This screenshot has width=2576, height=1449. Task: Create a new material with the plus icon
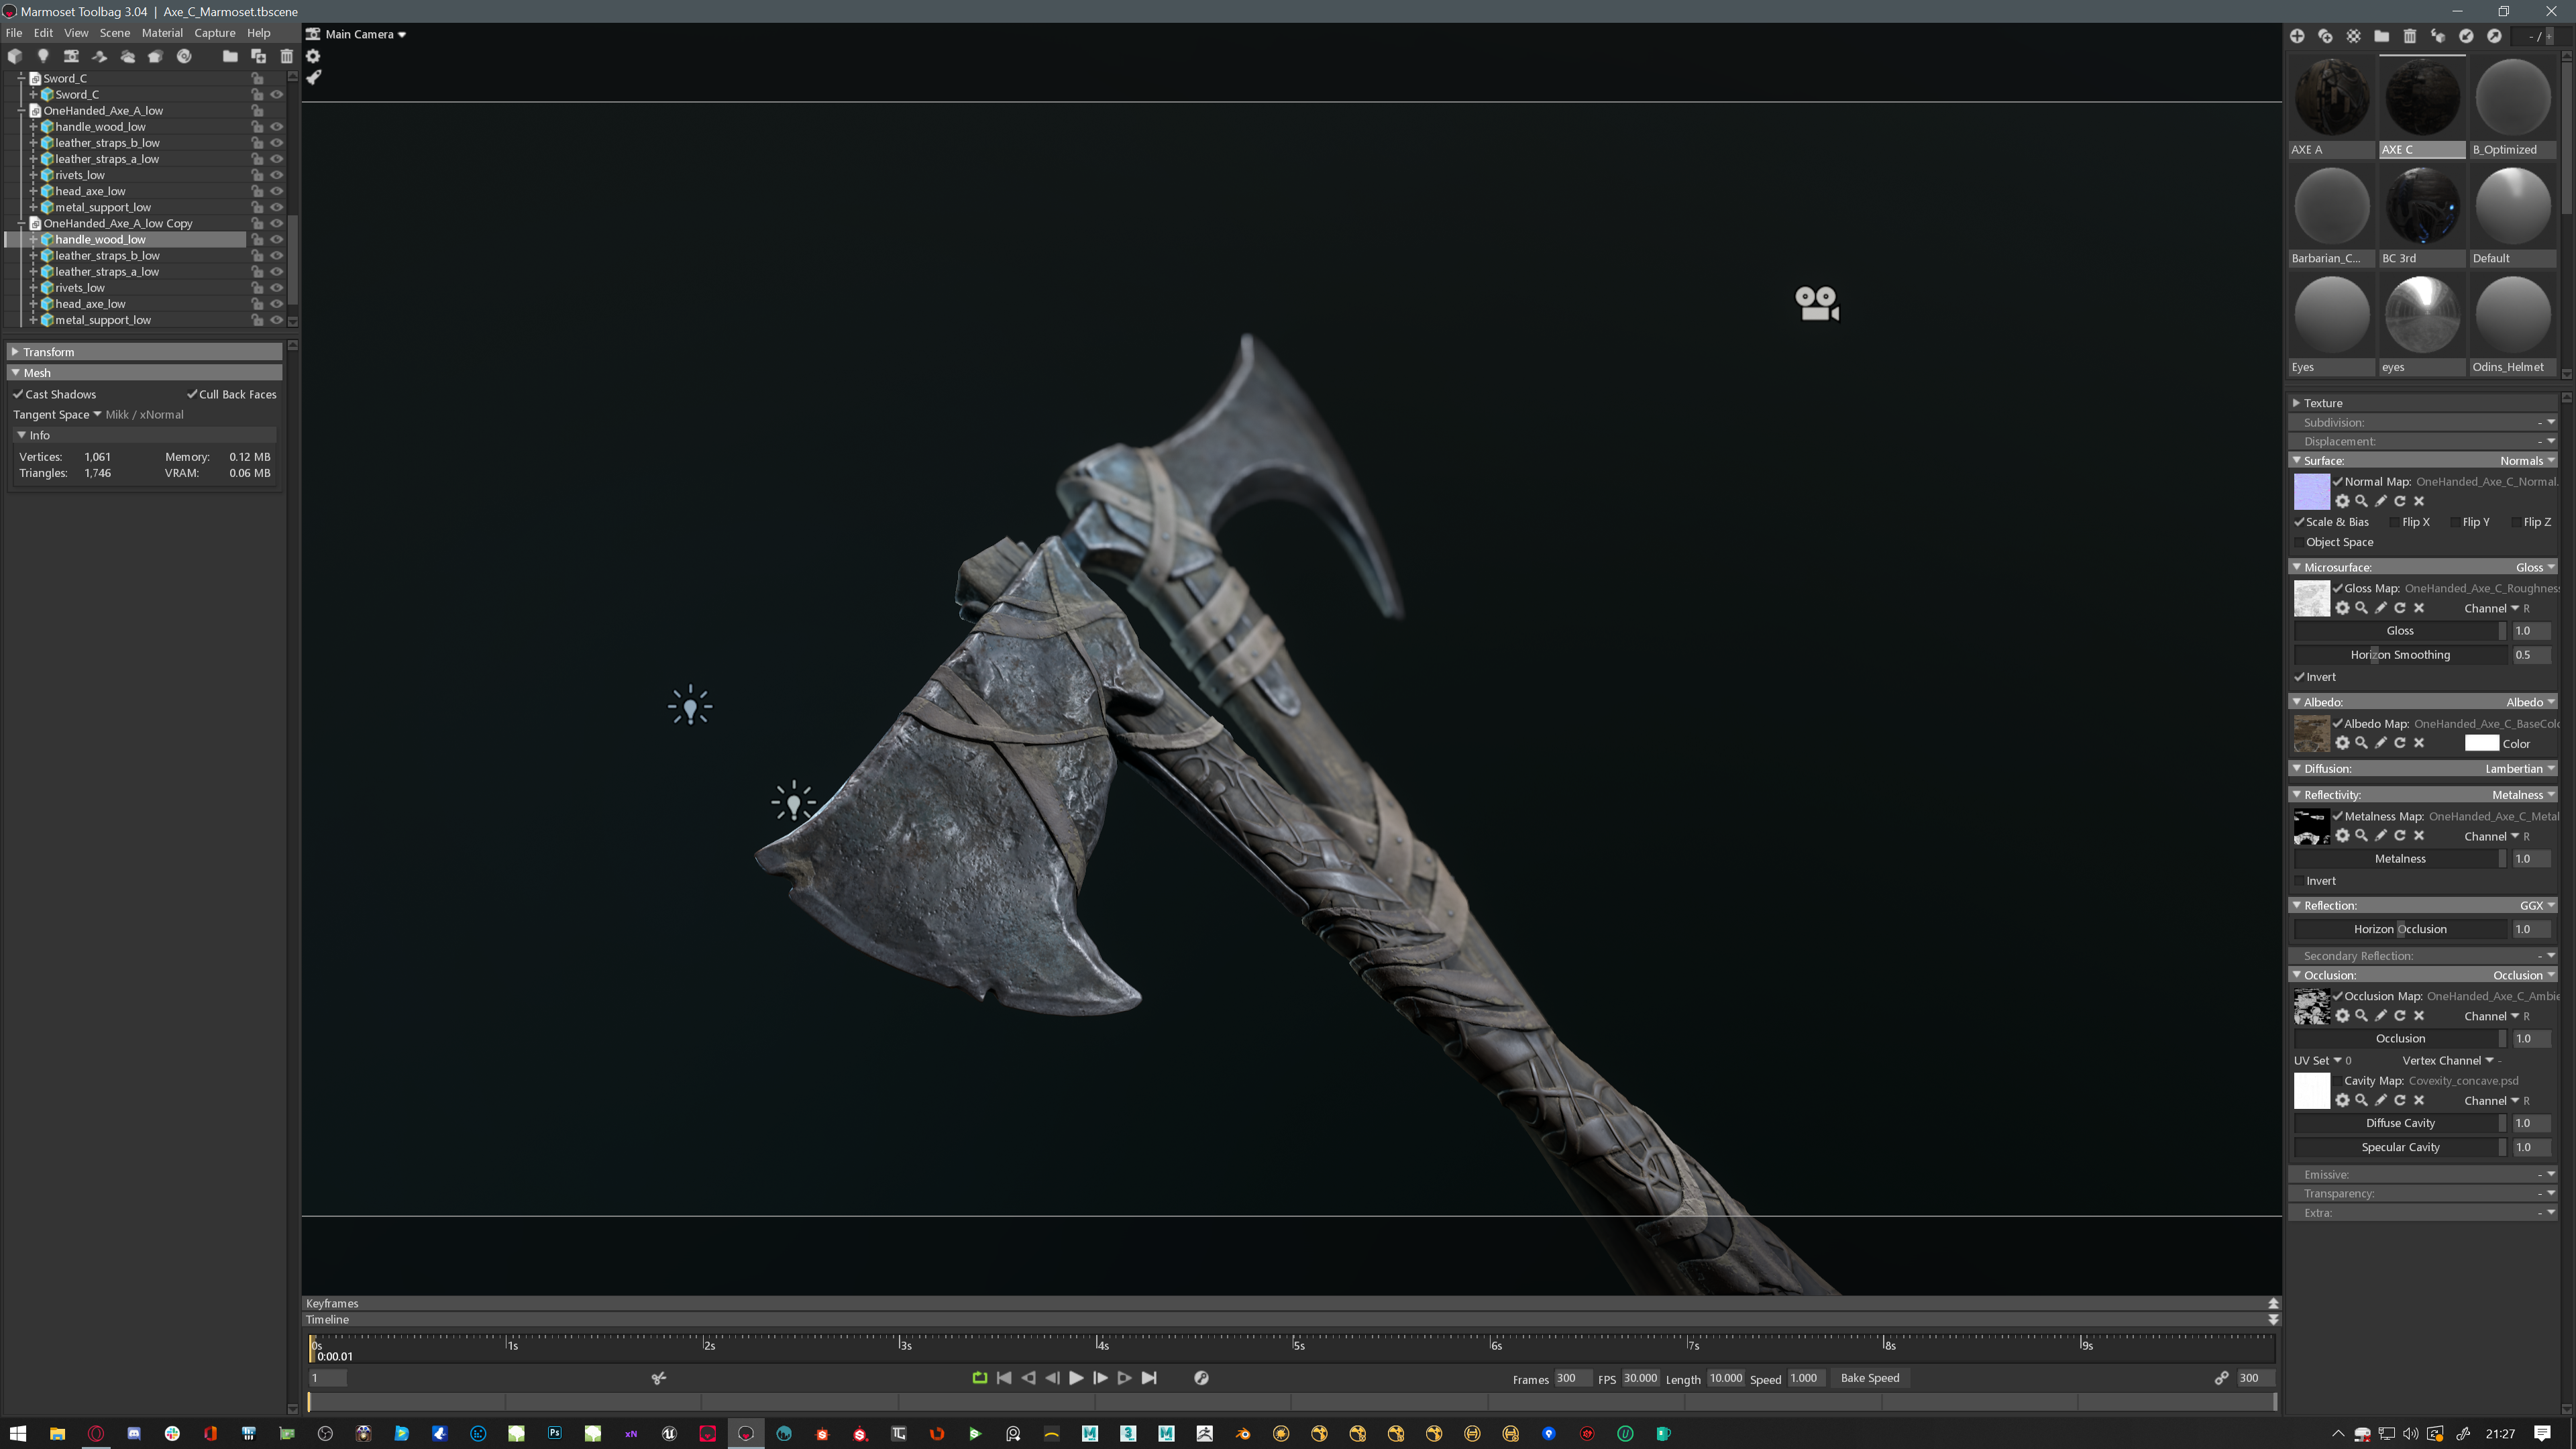pos(2297,36)
